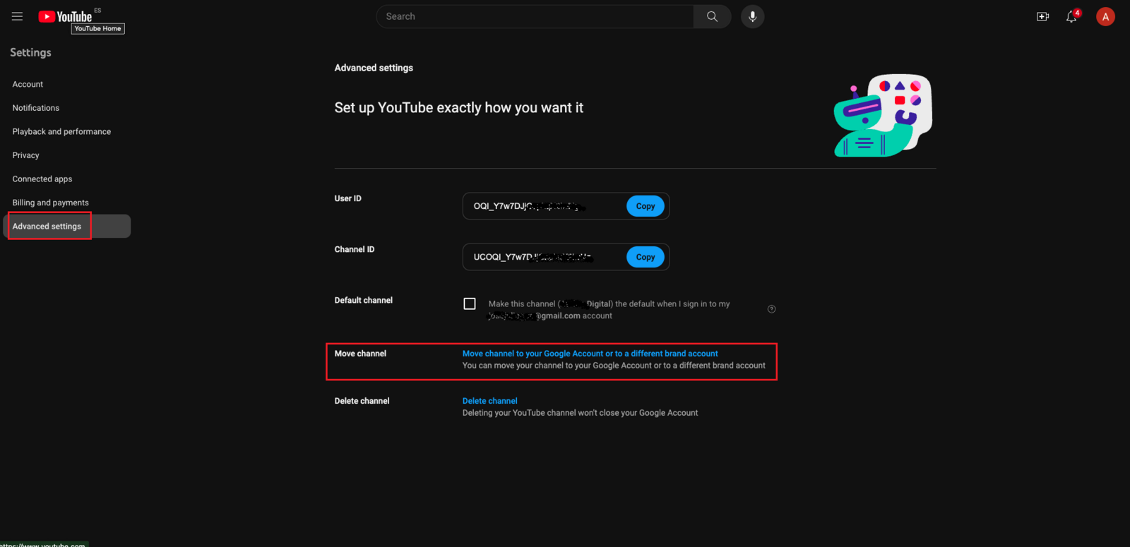Click Move channel to Google Account link

tap(590, 354)
